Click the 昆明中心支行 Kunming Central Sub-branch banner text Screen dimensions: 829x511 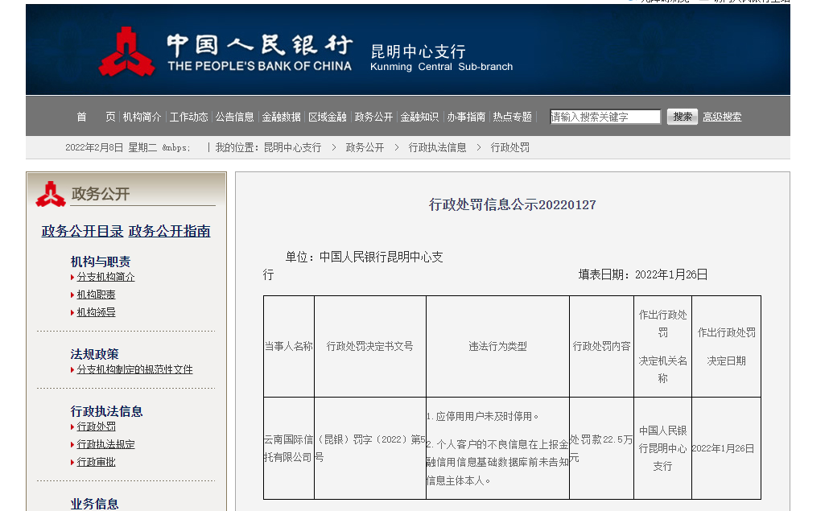coord(442,58)
